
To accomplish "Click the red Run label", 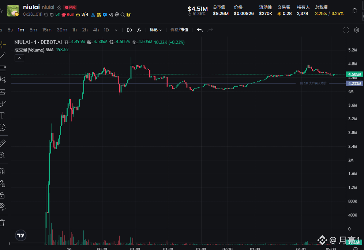I will pyautogui.click(x=70, y=14).
